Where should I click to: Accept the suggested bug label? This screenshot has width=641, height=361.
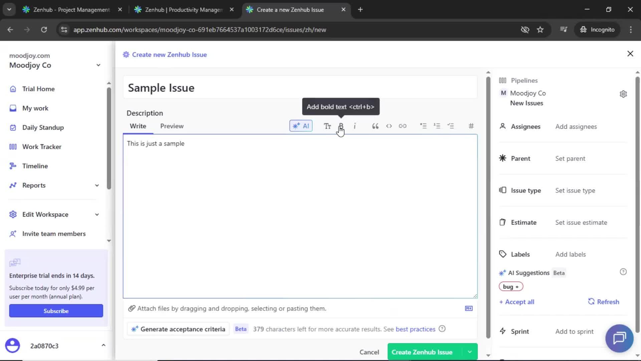pyautogui.click(x=511, y=286)
